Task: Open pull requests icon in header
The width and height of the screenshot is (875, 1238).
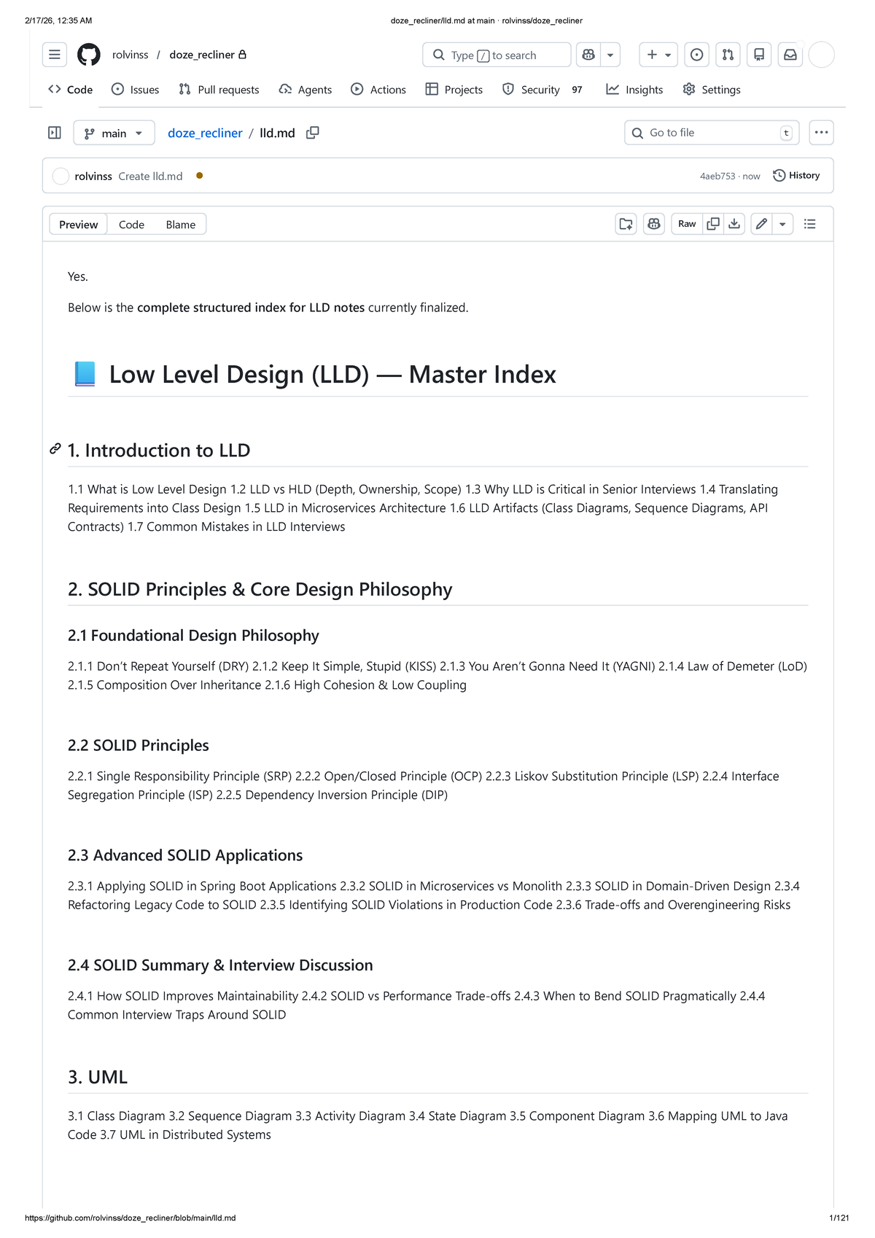Action: [728, 55]
